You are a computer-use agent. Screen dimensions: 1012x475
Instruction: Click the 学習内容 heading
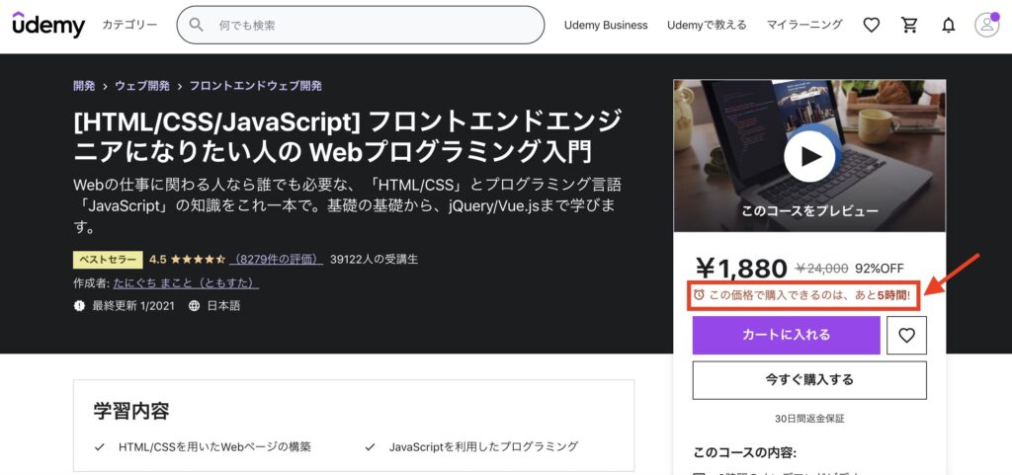[x=131, y=411]
